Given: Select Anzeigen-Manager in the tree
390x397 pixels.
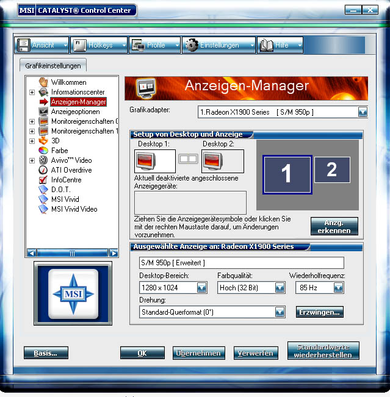Looking at the screenshot, I should pos(78,102).
